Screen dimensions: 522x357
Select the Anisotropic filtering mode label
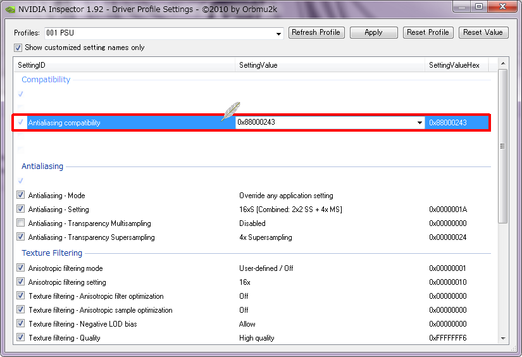tap(66, 268)
